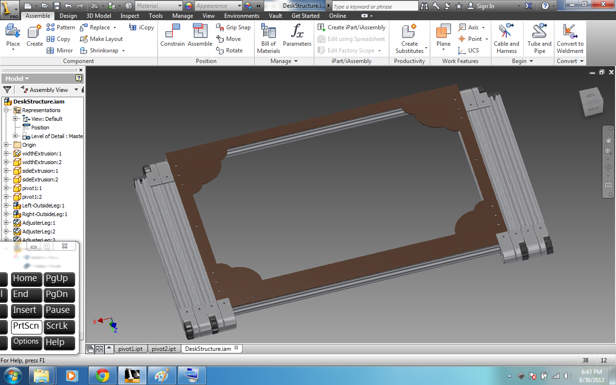
Task: Open the Bill of Materials
Action: (x=269, y=38)
